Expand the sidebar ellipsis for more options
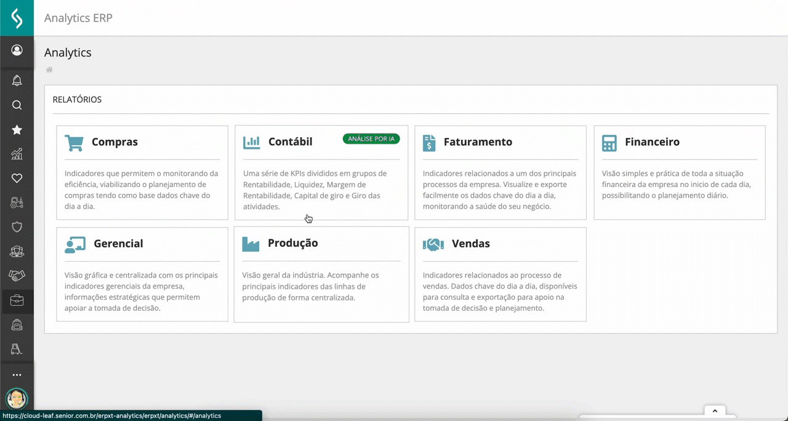Screen dimensions: 788x421 17,374
